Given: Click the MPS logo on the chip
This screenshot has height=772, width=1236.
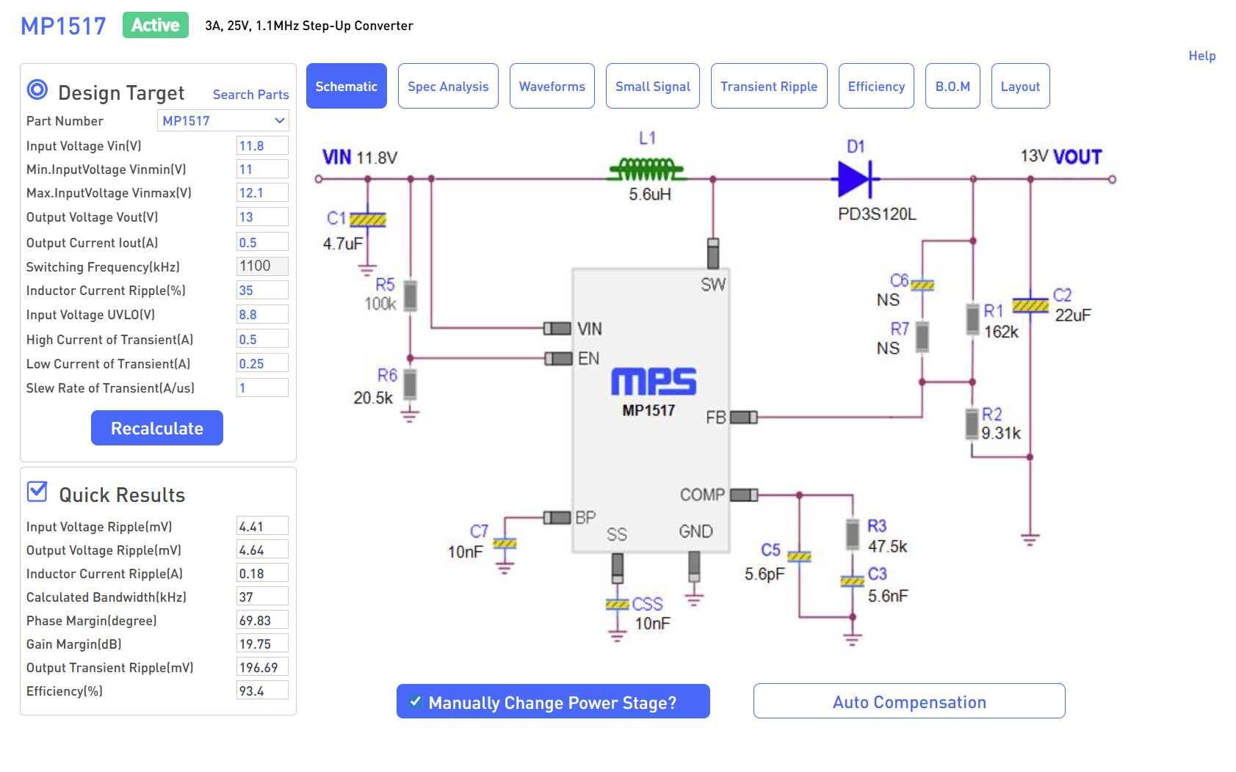Looking at the screenshot, I should point(653,382).
